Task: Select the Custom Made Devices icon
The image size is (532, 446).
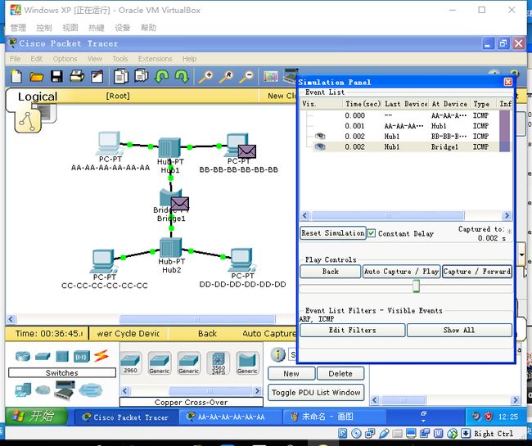Action: 65,390
